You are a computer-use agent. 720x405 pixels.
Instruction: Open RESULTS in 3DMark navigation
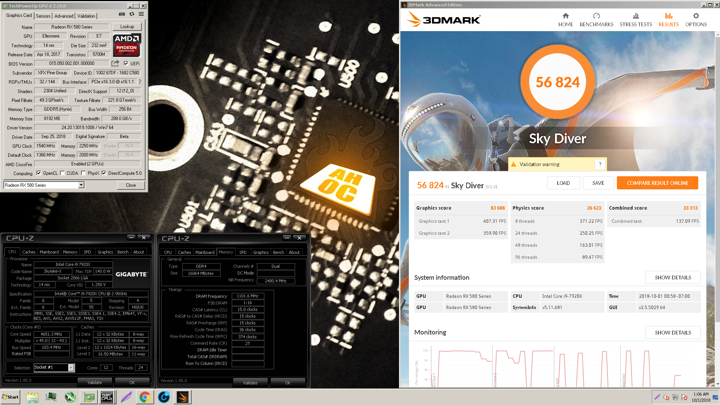tap(669, 20)
